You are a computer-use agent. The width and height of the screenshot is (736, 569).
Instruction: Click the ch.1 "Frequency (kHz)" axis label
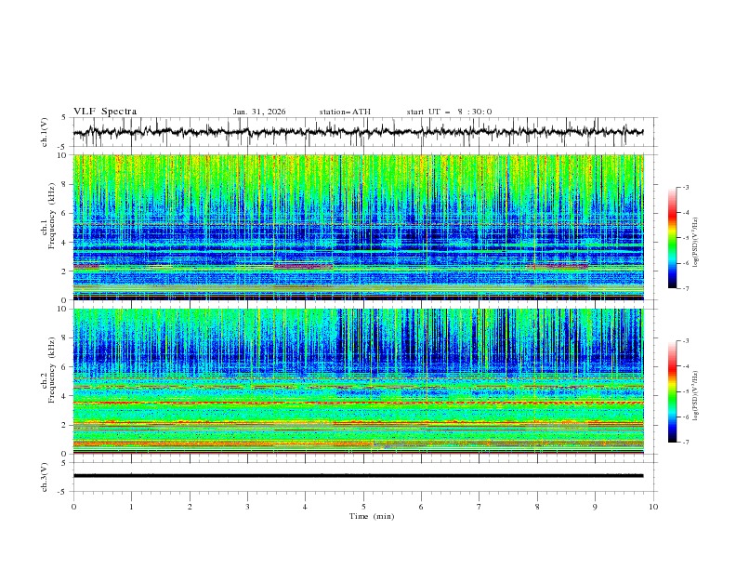point(51,217)
